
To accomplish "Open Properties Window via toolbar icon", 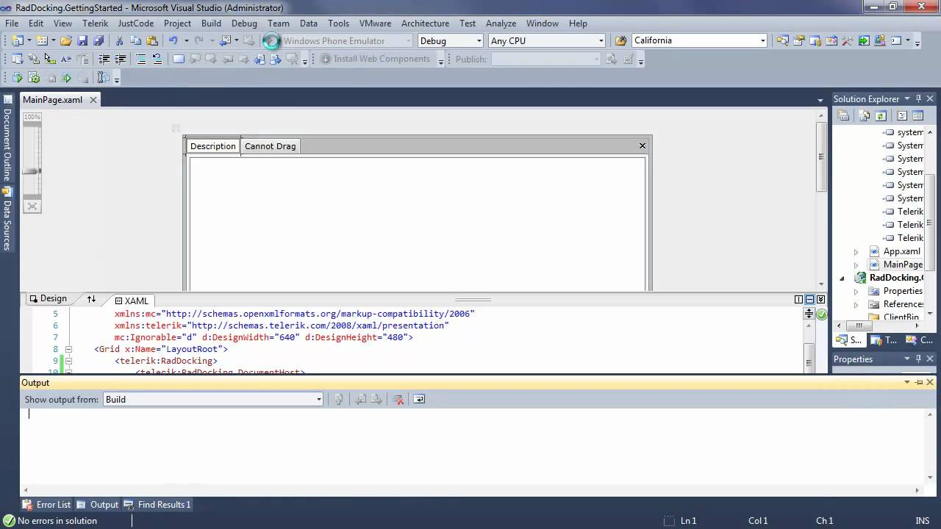I will (799, 40).
